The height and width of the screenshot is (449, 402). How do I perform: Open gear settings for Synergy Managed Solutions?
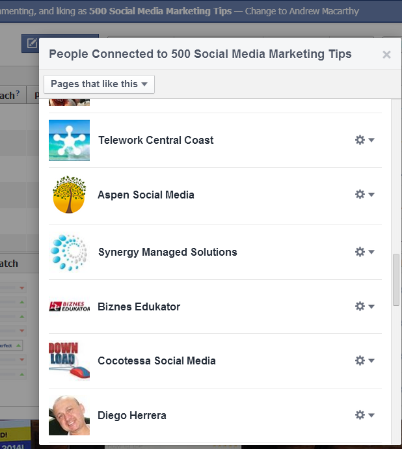click(364, 252)
